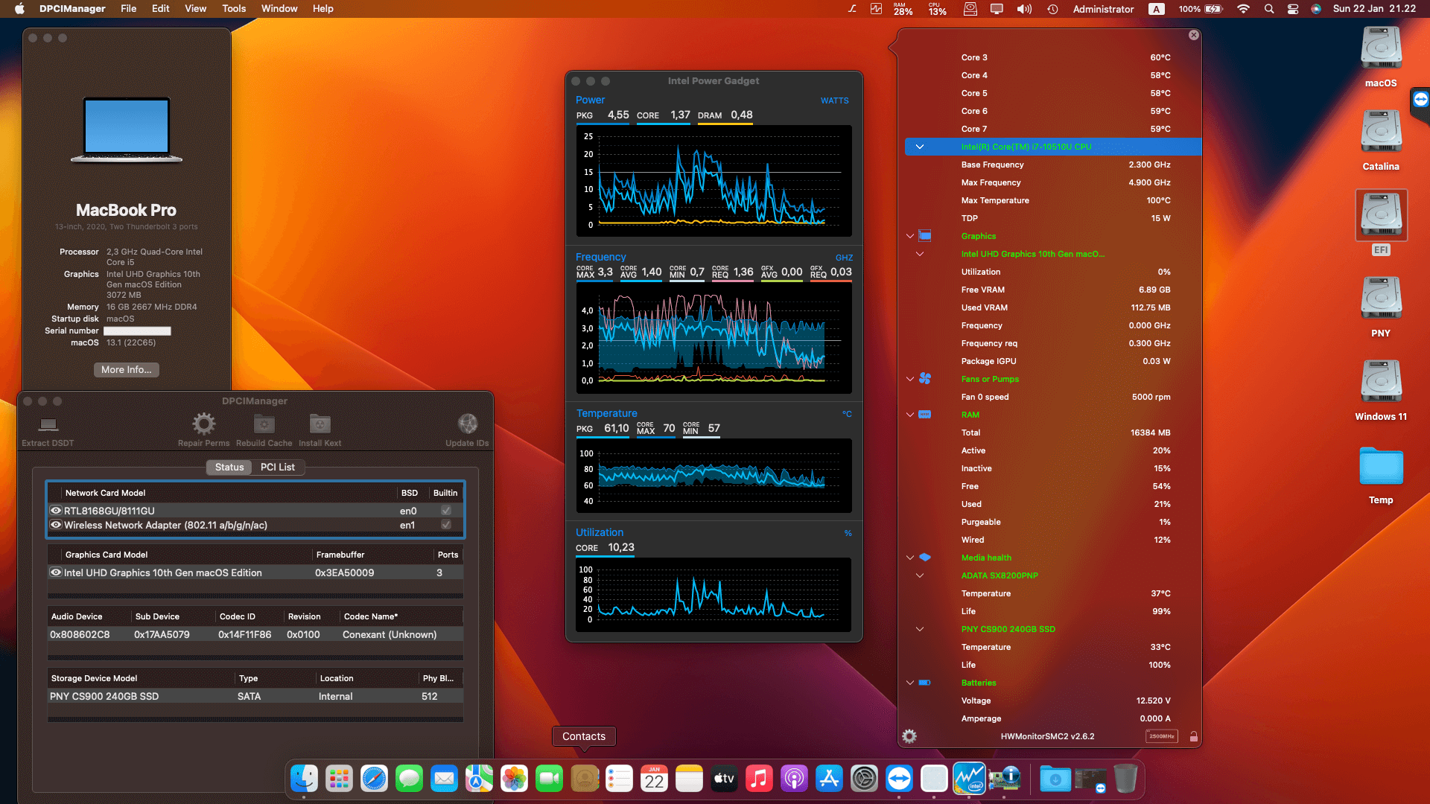
Task: Open Intel Power Gadget in Dock
Action: pyautogui.click(x=969, y=779)
